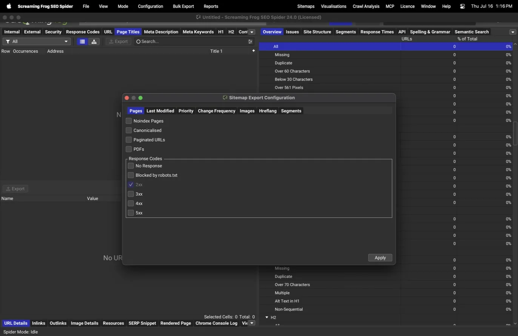Open the Site Structure tab

[x=317, y=32]
